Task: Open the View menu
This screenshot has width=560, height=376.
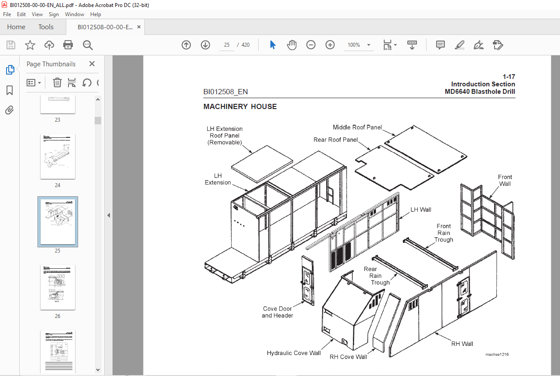Action: point(37,14)
